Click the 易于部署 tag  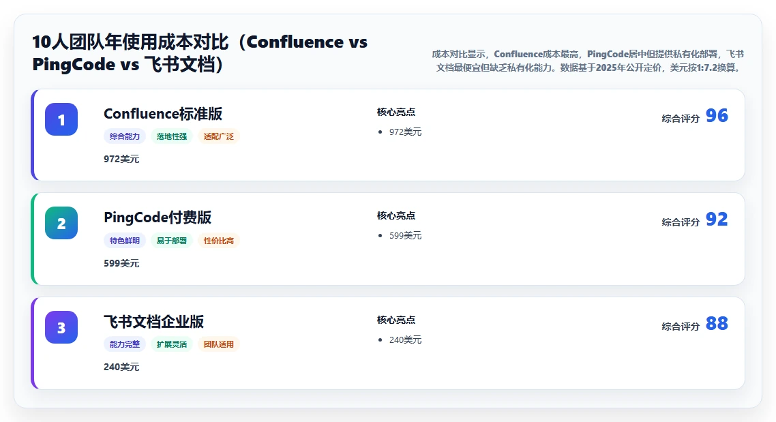(x=172, y=241)
